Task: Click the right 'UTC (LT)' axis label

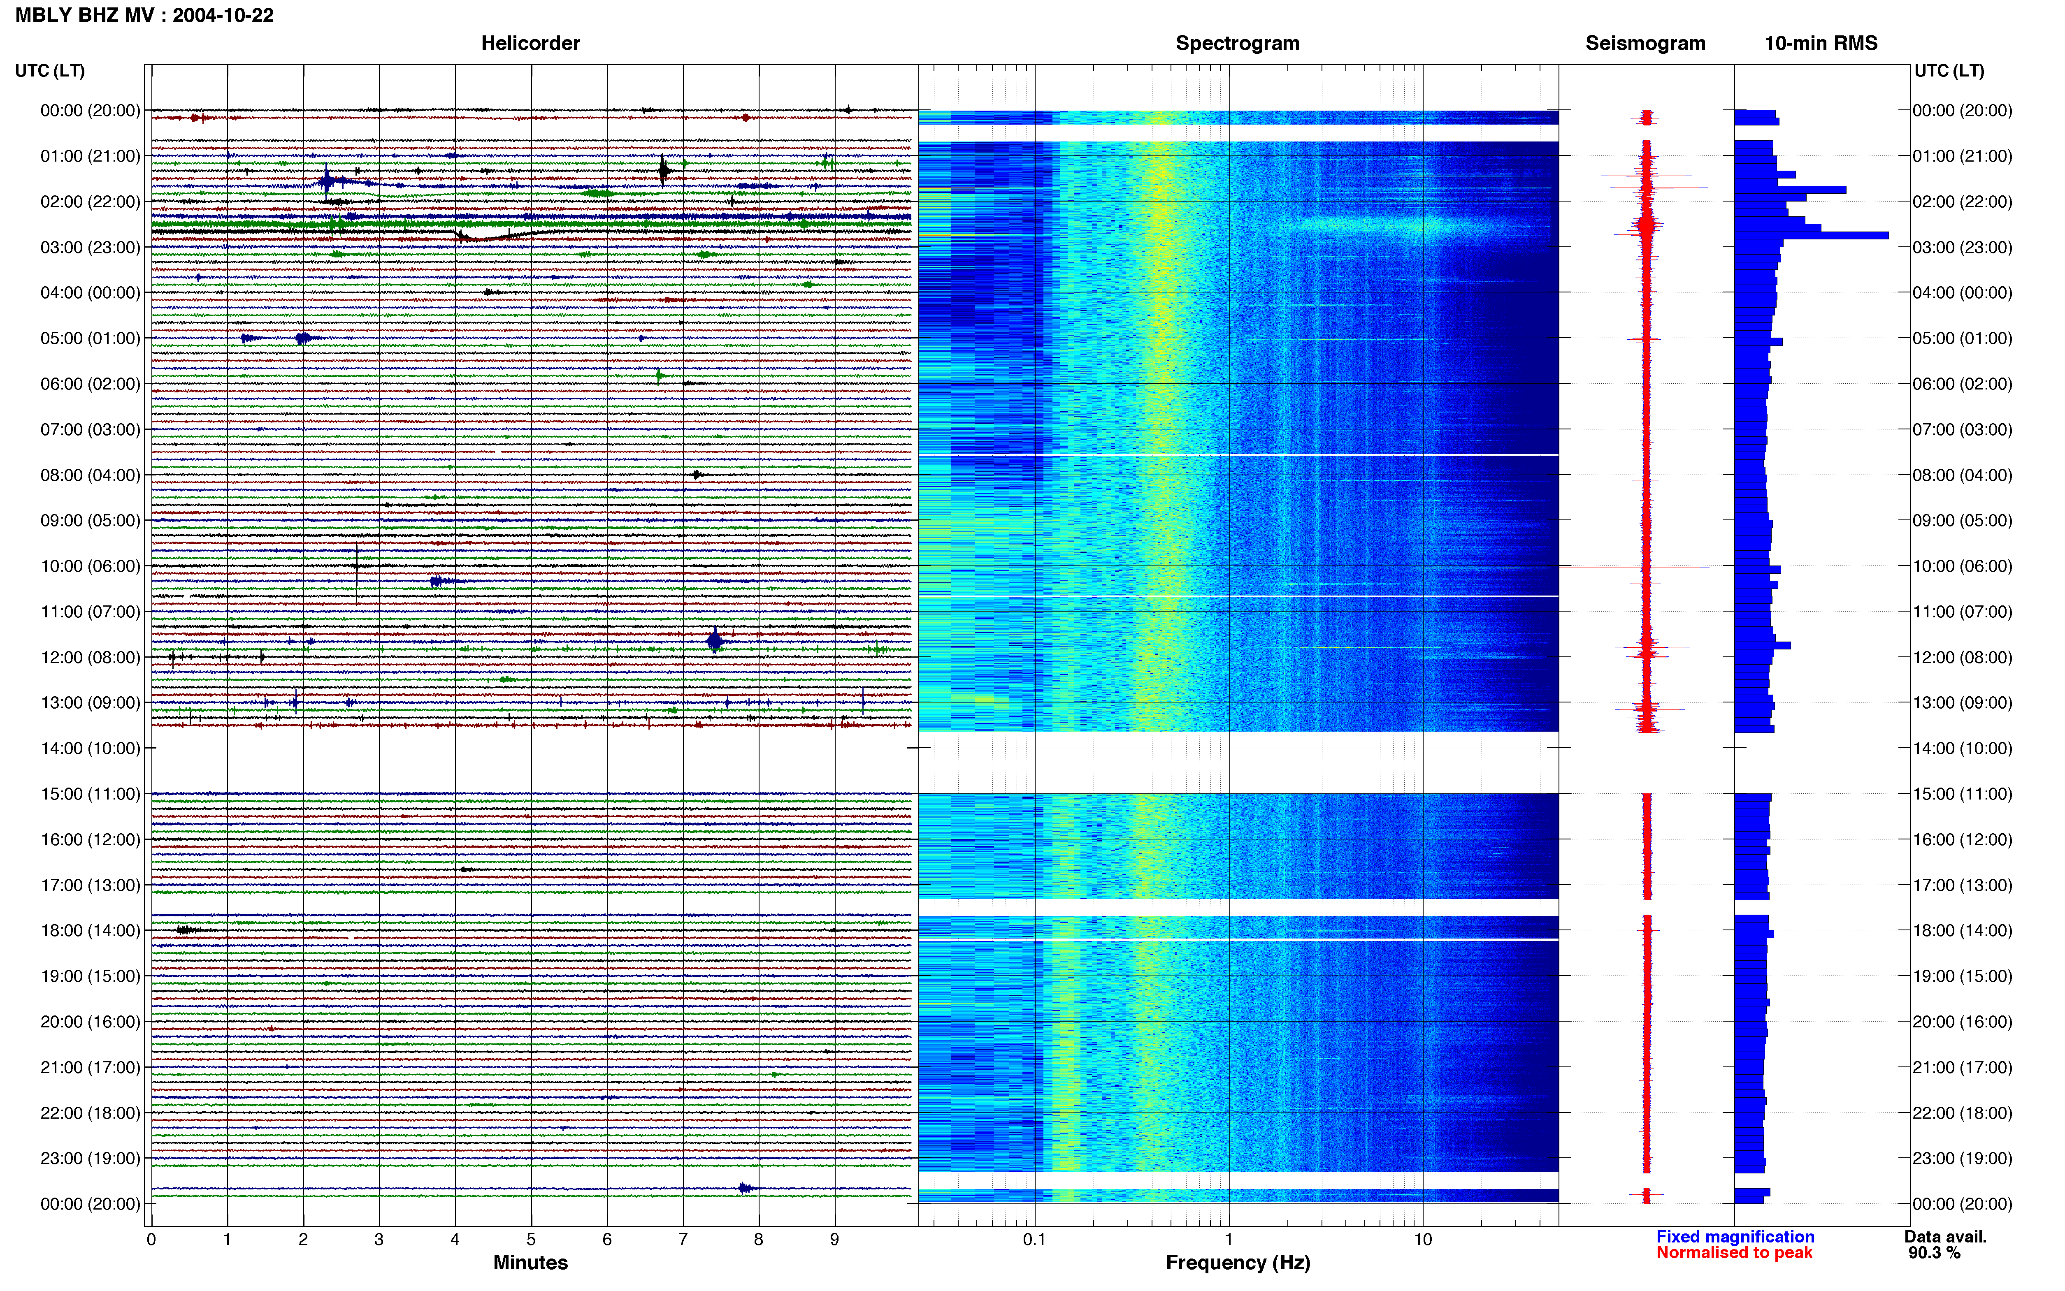Action: point(1949,71)
